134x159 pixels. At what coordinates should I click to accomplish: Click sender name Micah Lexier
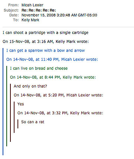32,5
